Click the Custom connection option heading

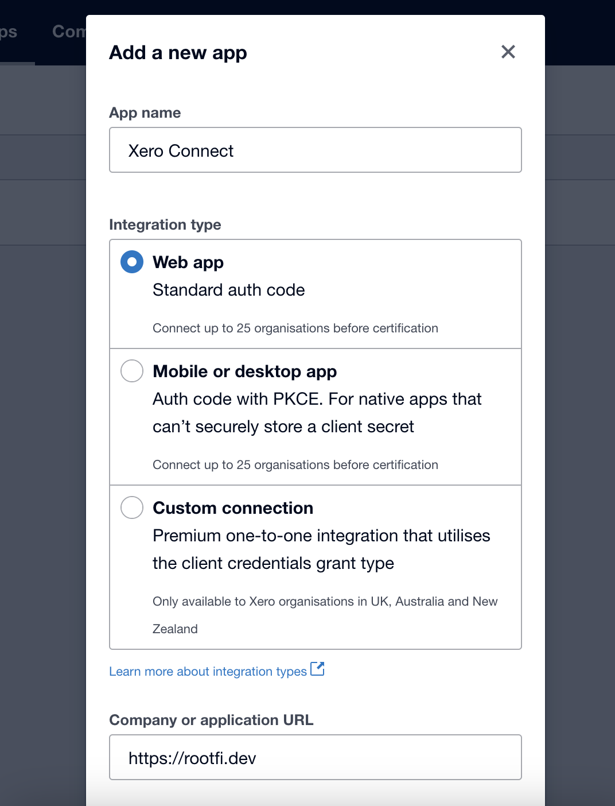(233, 508)
